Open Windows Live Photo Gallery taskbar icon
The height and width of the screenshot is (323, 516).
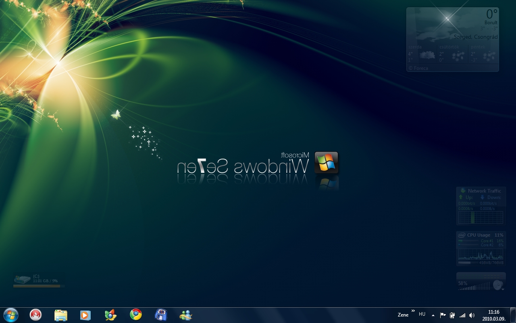[110, 315]
